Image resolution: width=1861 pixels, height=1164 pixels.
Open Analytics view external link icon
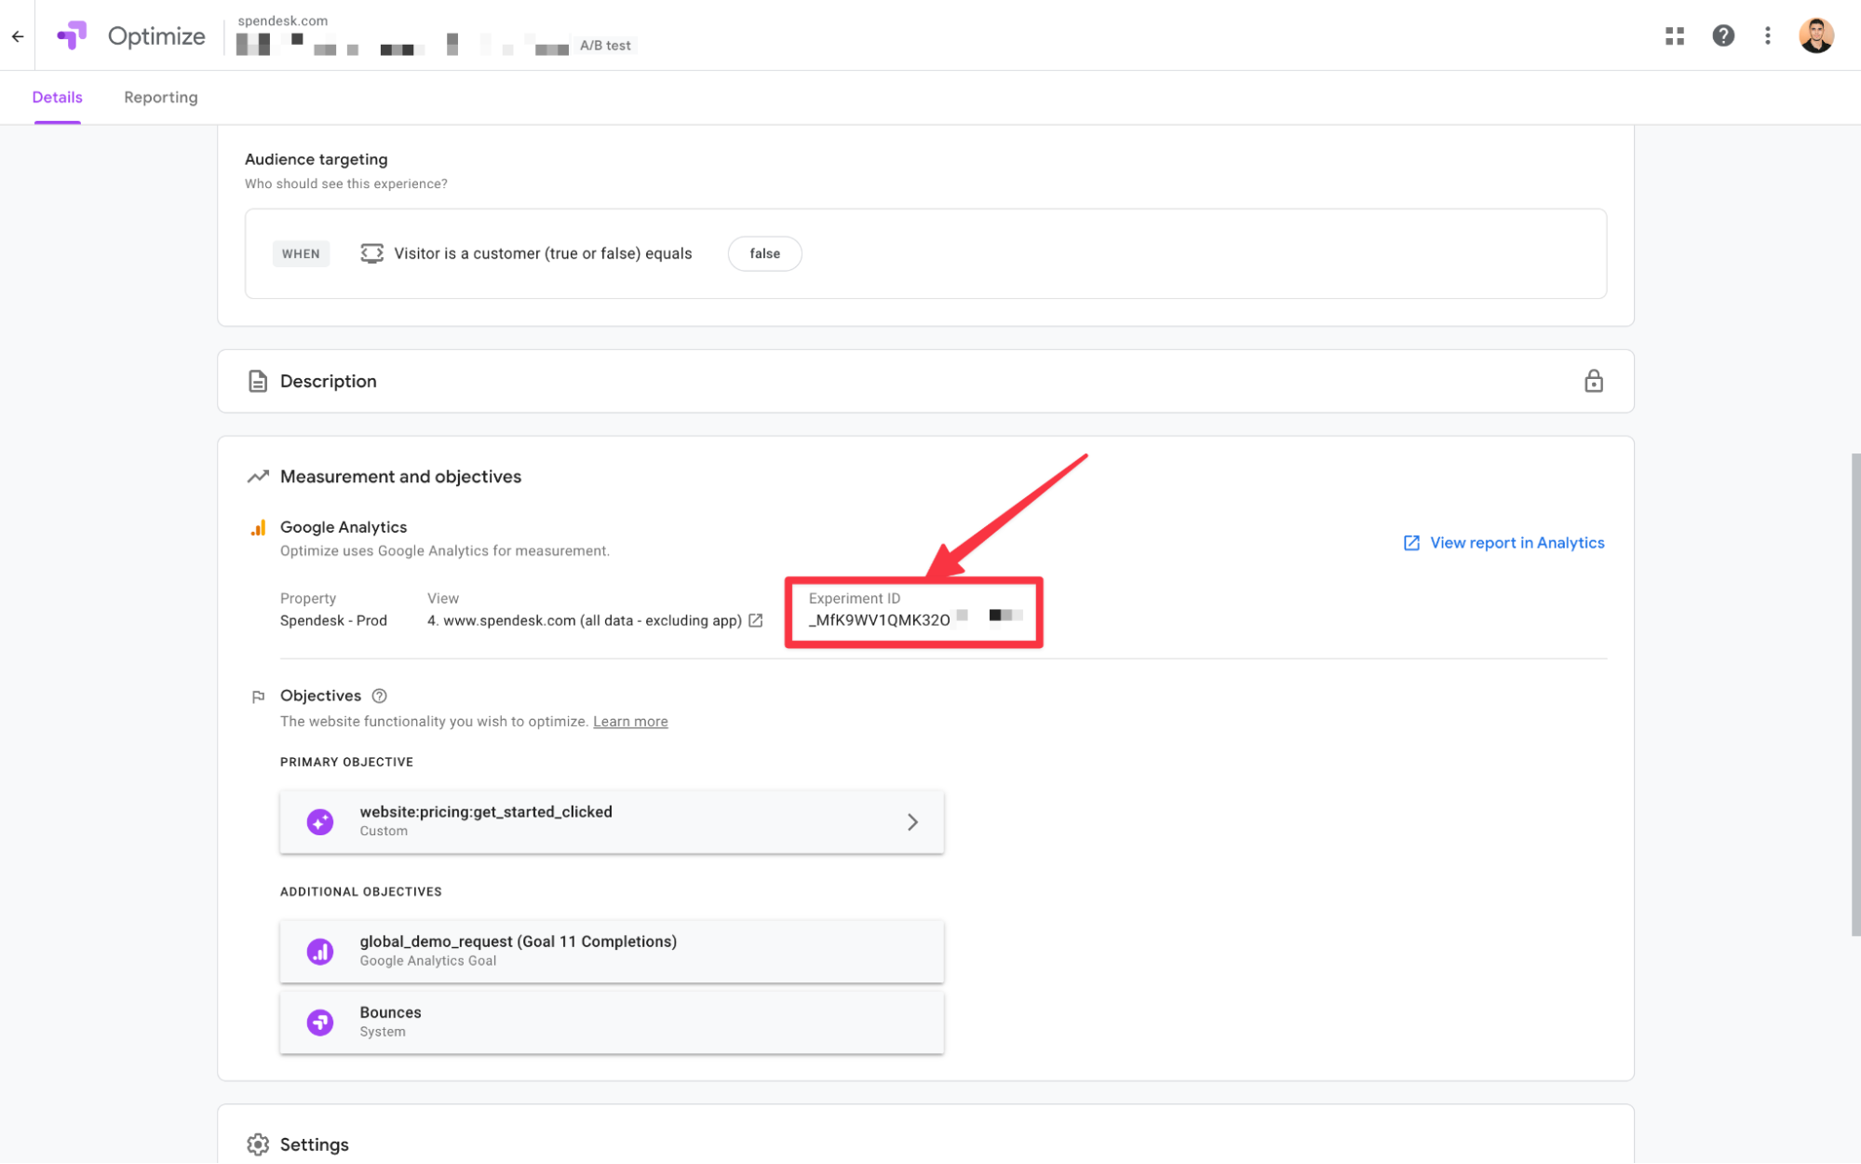tap(756, 620)
